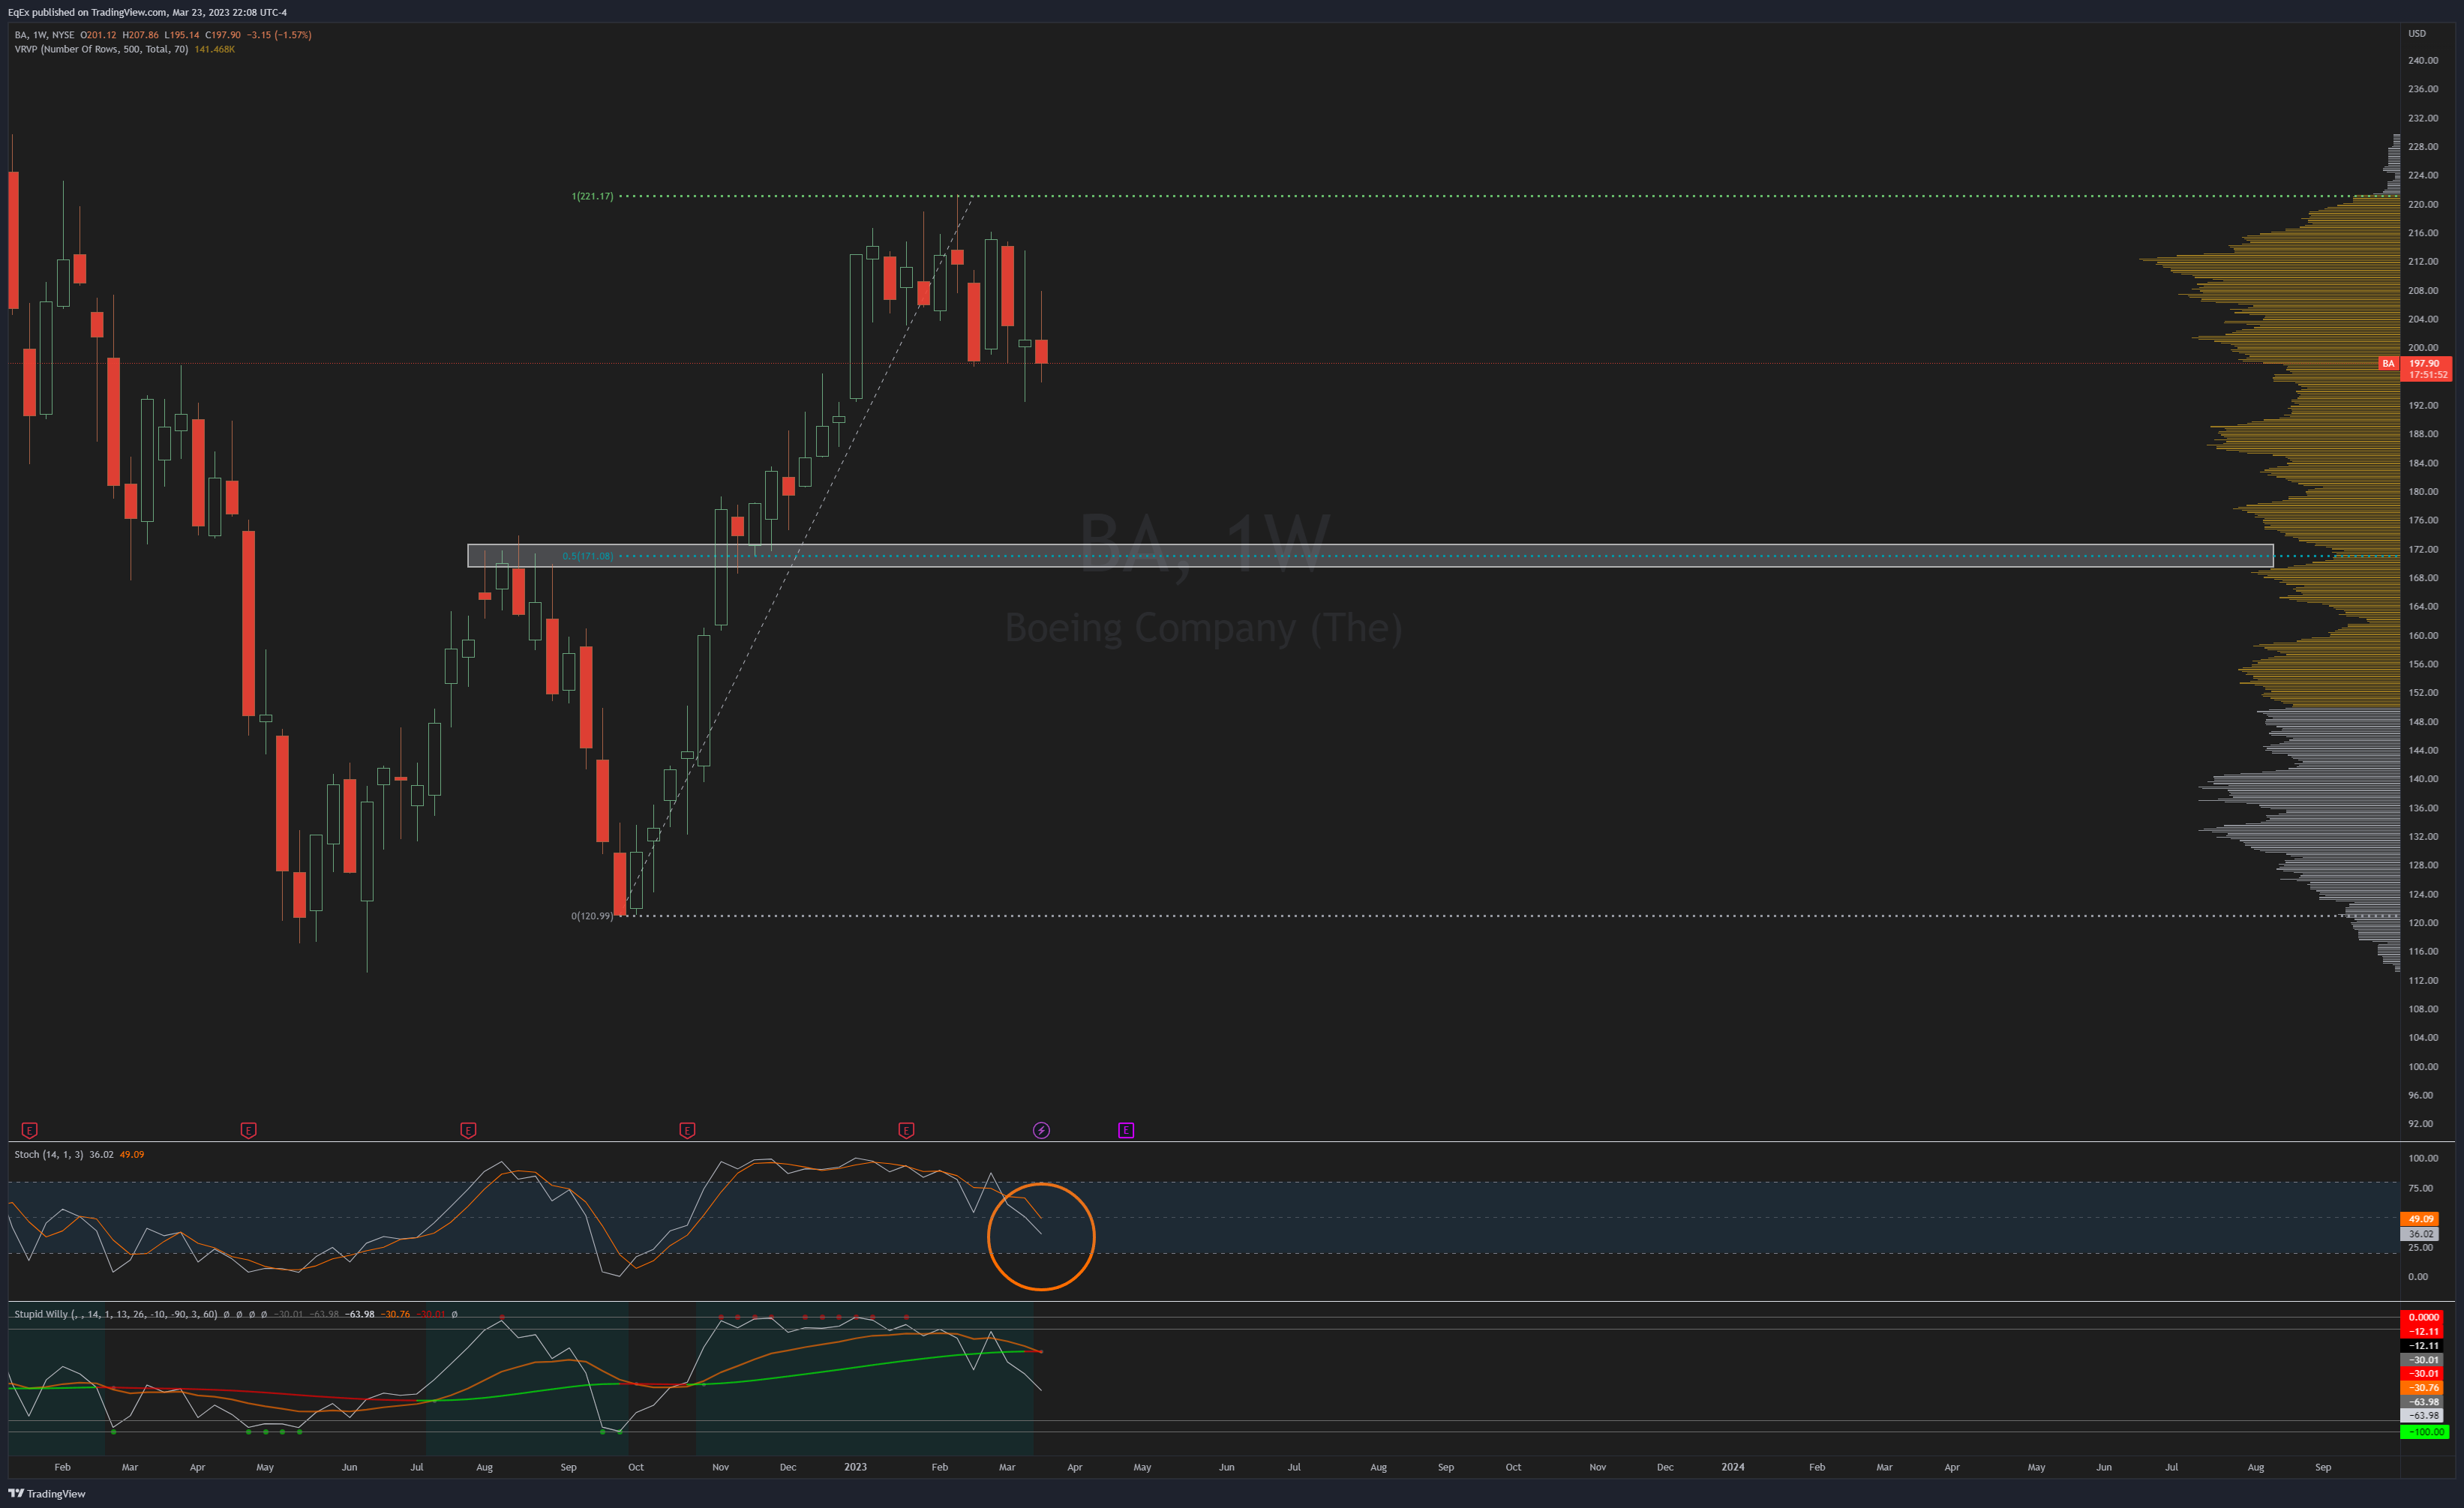Image resolution: width=2464 pixels, height=1508 pixels.
Task: Click the 2024 label on the time axis
Action: point(1732,1467)
